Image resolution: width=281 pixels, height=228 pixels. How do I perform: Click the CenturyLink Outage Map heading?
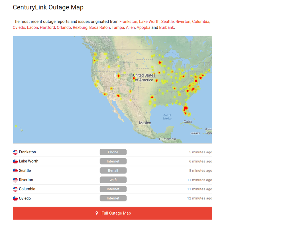[x=48, y=7]
